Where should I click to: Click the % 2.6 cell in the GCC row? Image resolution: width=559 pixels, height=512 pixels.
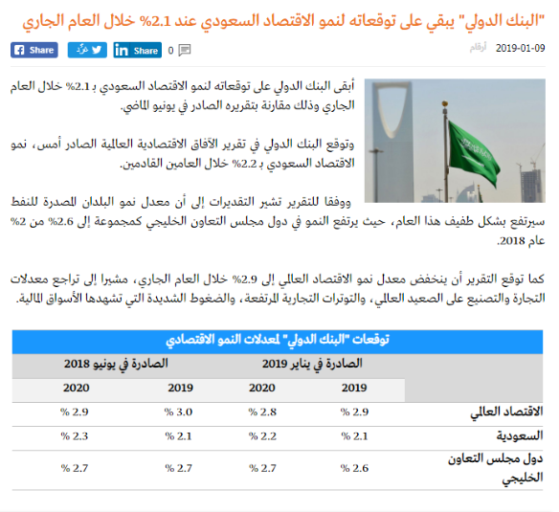pos(354,468)
